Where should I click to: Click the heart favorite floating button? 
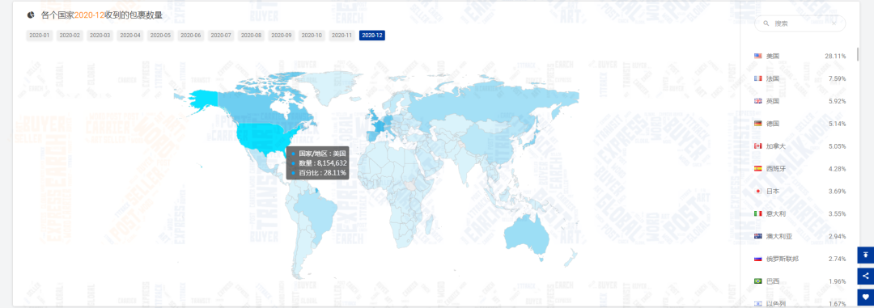tap(866, 297)
